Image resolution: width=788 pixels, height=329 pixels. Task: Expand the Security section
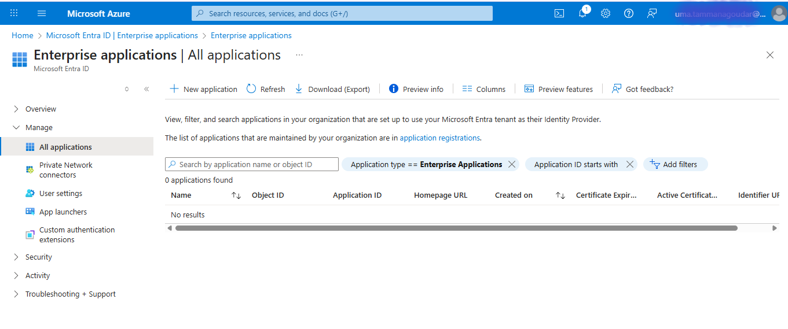click(x=16, y=257)
